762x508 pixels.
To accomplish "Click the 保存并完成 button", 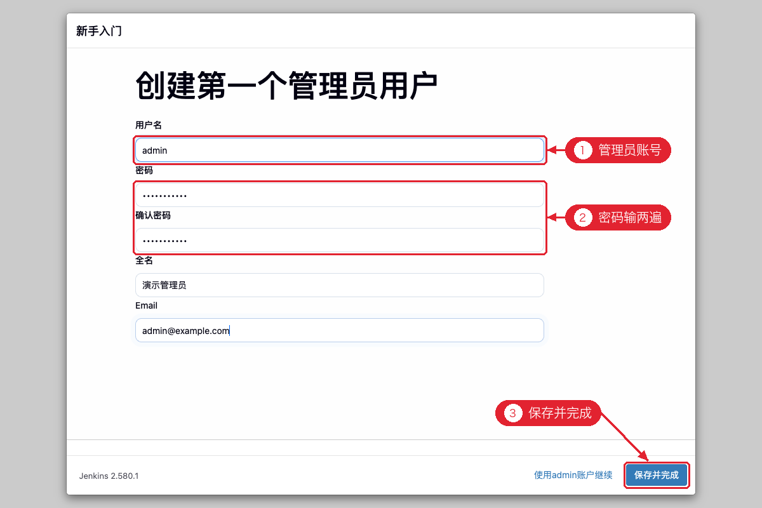I will tap(657, 475).
